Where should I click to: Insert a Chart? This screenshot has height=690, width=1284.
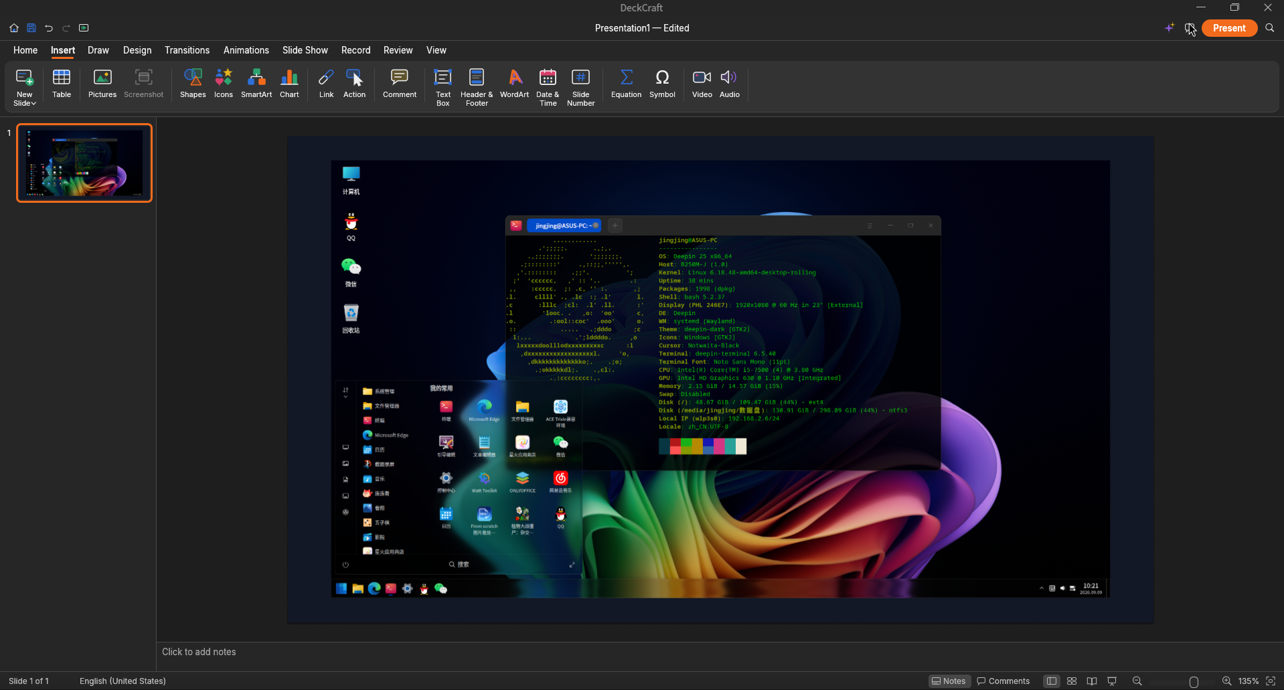tap(289, 84)
